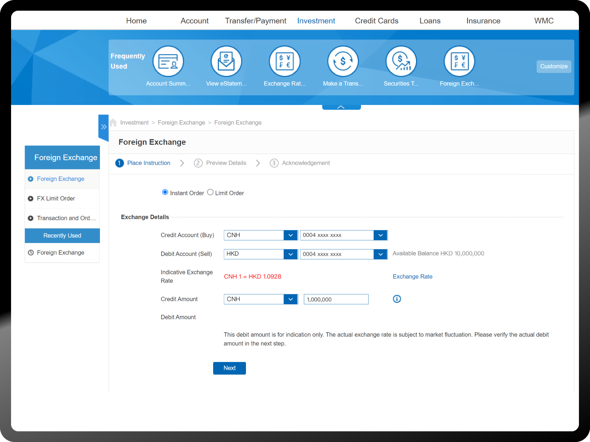Viewport: 590px width, 442px height.
Task: Collapse the sidebar with the double-arrow tab
Action: point(104,127)
